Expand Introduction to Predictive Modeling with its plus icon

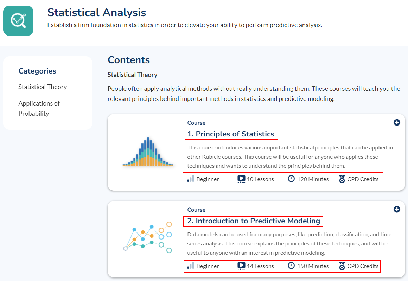pos(397,210)
